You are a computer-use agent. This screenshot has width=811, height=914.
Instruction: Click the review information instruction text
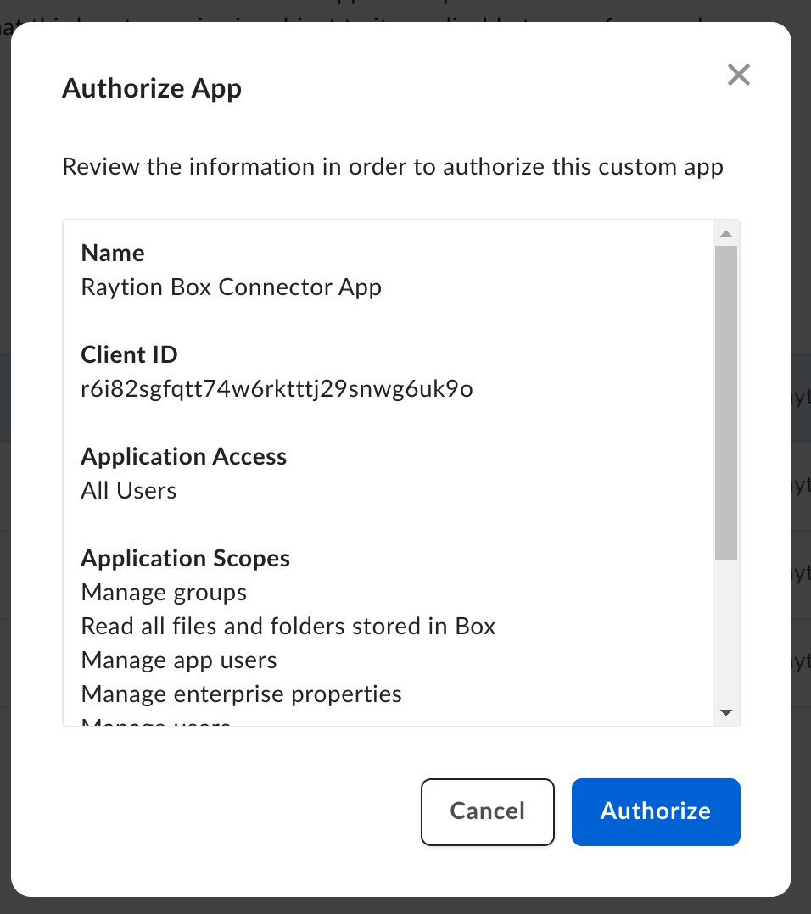pyautogui.click(x=392, y=166)
